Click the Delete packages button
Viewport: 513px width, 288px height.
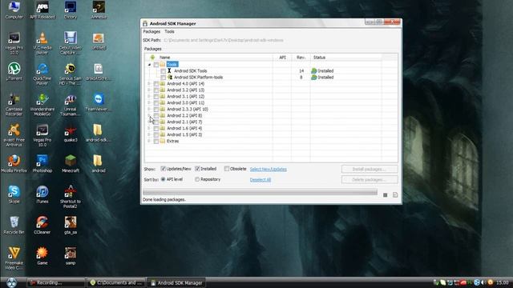(370, 179)
